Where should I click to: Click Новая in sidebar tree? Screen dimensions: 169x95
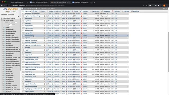8,27
